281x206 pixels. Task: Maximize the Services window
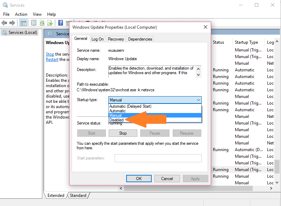tap(257, 5)
